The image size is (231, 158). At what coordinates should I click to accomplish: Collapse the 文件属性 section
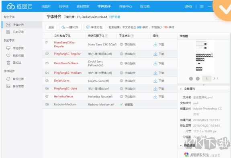[x=181, y=89]
